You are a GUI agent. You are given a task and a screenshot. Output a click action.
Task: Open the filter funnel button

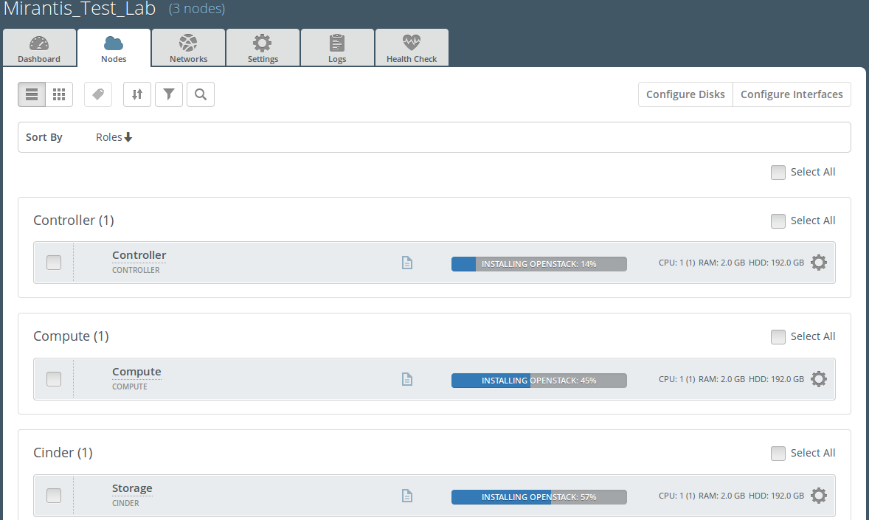pos(169,94)
